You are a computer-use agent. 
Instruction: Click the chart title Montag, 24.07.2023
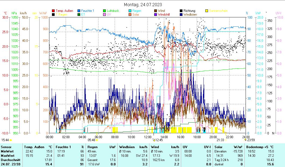click(x=143, y=5)
